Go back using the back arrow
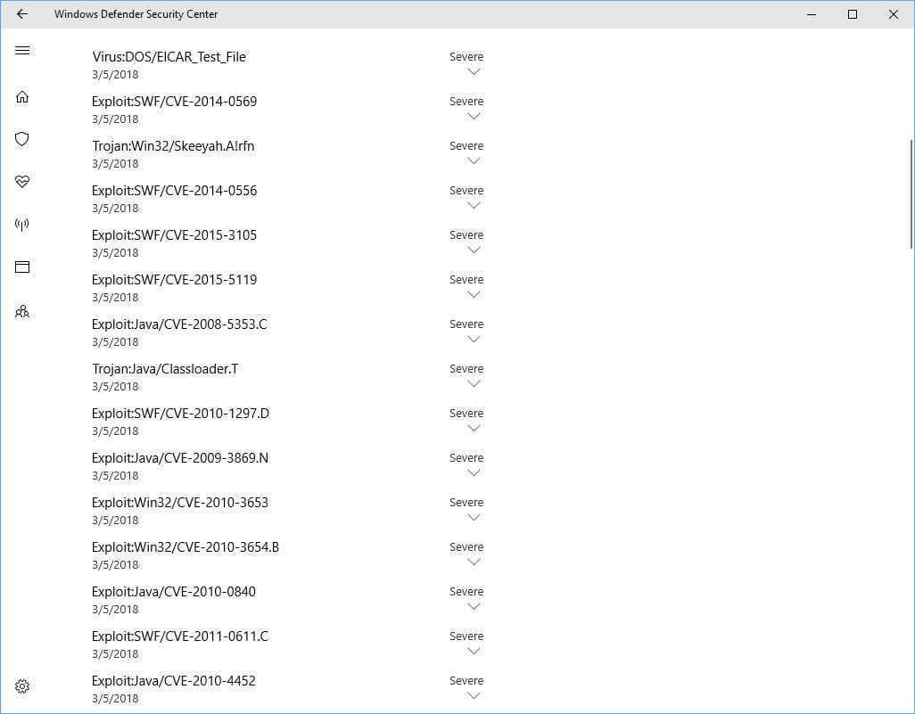This screenshot has height=714, width=915. [22, 14]
